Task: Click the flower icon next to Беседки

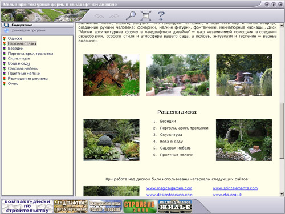Action: [x=5, y=49]
